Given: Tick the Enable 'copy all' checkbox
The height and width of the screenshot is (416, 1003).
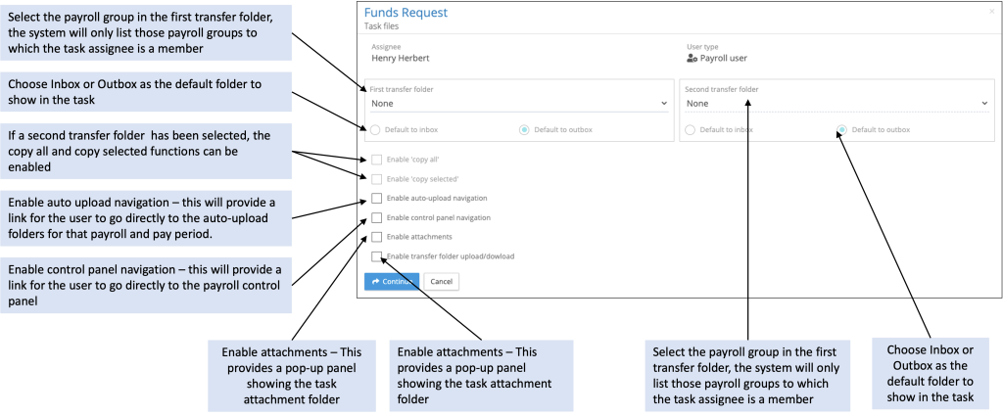Looking at the screenshot, I should tap(377, 159).
